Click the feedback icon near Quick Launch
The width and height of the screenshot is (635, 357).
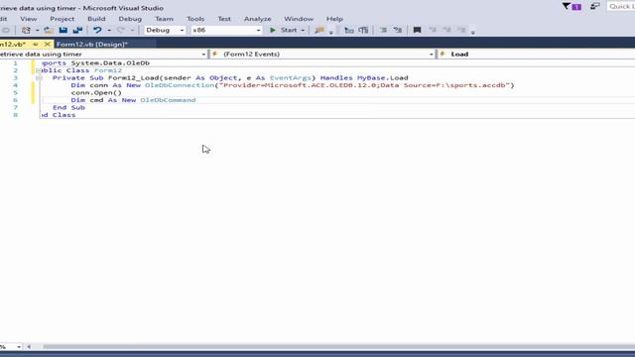594,6
